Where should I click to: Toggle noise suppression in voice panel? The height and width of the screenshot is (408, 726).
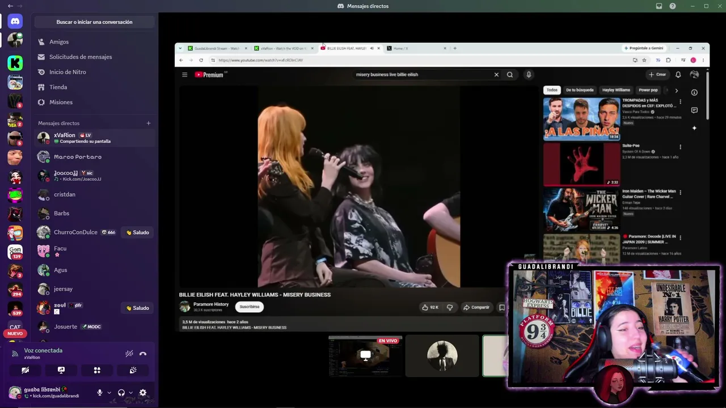tap(129, 354)
